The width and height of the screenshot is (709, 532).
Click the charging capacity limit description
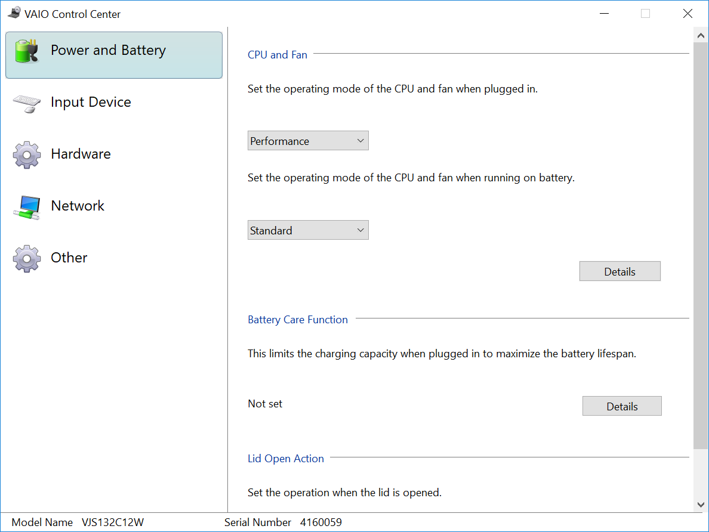pyautogui.click(x=442, y=354)
